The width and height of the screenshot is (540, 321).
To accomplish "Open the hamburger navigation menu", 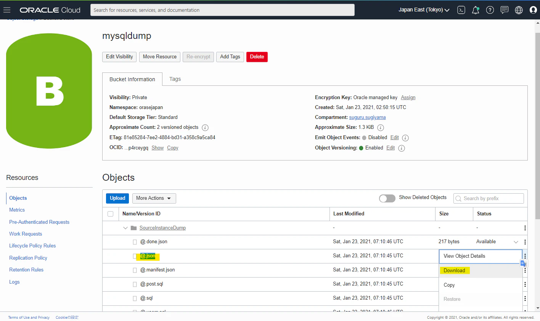I will 7,10.
